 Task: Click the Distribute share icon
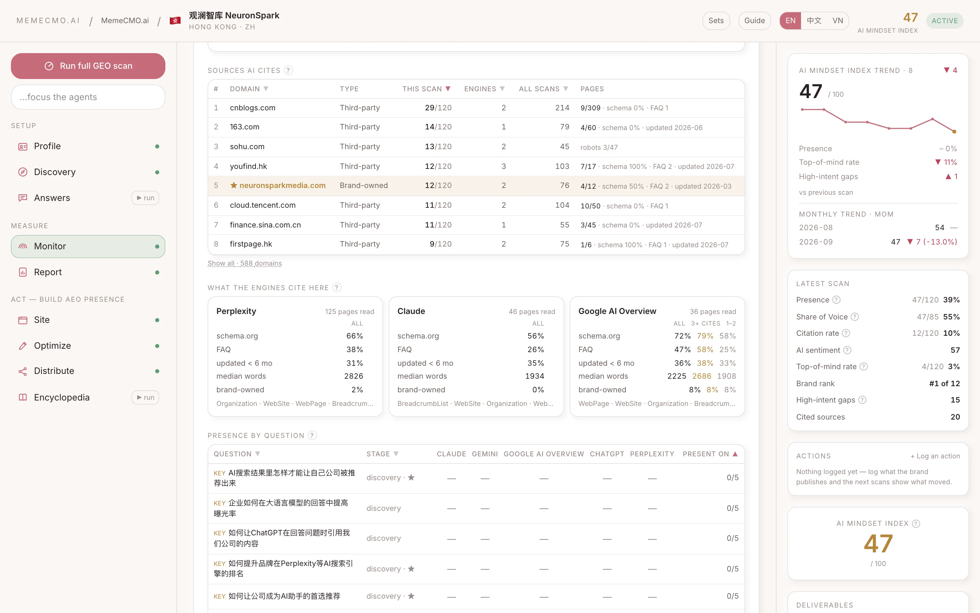pyautogui.click(x=23, y=371)
